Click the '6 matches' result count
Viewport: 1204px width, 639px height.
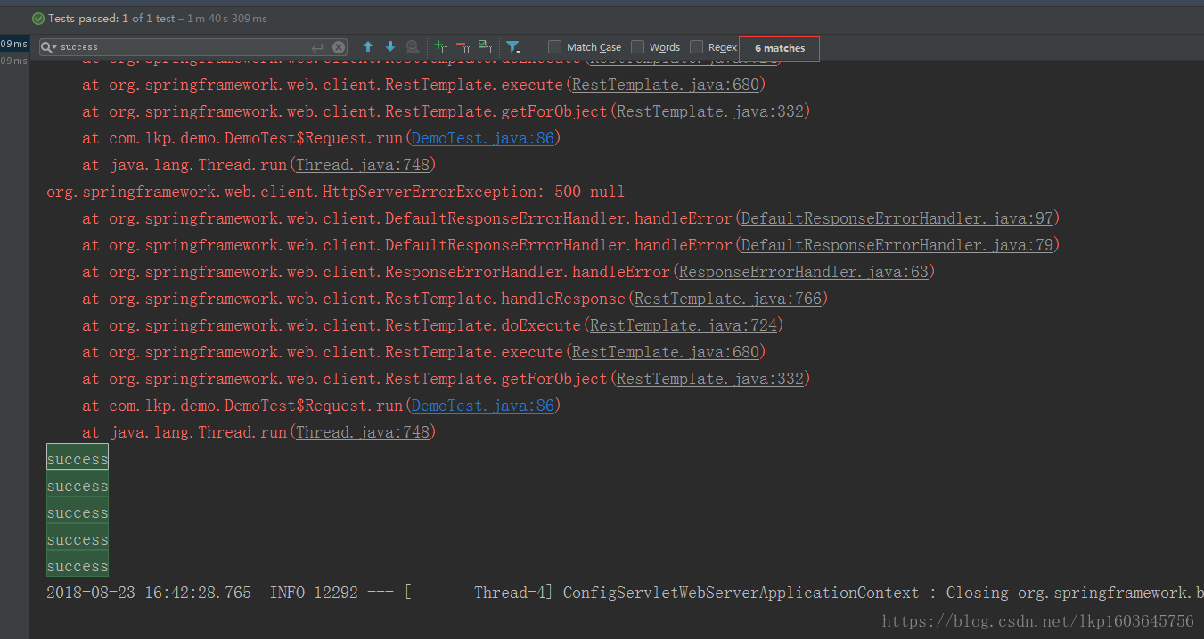(x=780, y=48)
